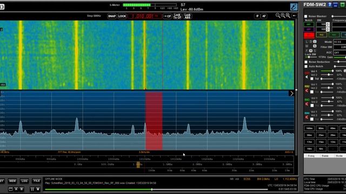Select the 6m band button

[321, 149]
